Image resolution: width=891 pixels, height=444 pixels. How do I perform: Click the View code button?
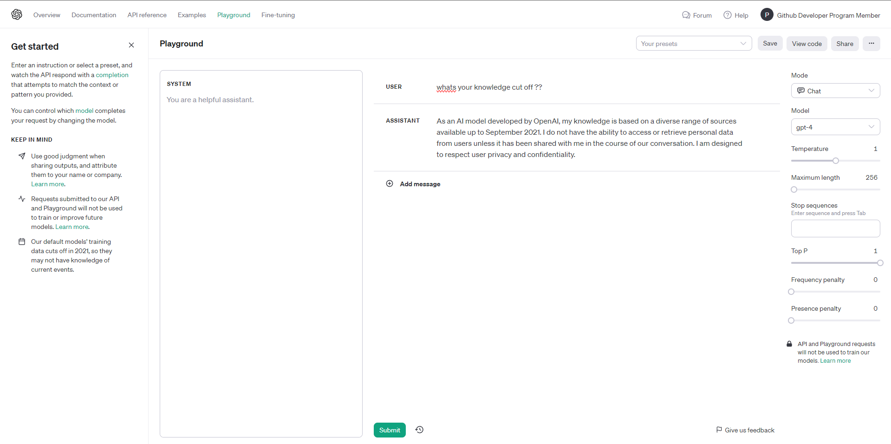click(x=806, y=43)
